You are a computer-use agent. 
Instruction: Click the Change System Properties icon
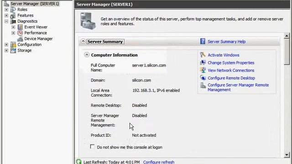pyautogui.click(x=203, y=62)
